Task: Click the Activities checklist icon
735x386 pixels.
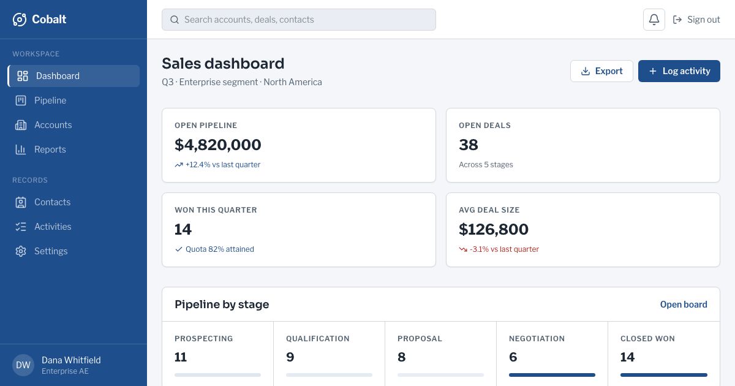Action: pyautogui.click(x=21, y=227)
